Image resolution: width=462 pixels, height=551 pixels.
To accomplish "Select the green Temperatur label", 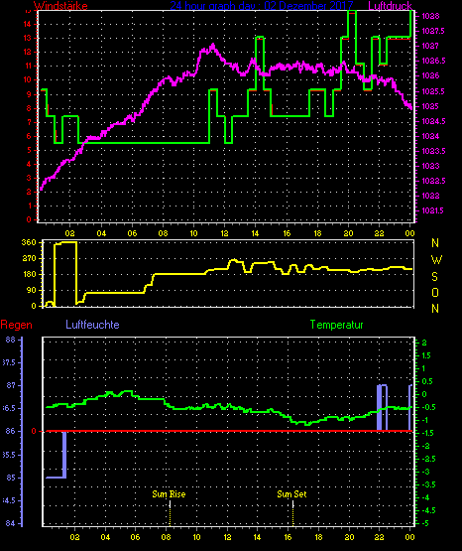I will (336, 325).
